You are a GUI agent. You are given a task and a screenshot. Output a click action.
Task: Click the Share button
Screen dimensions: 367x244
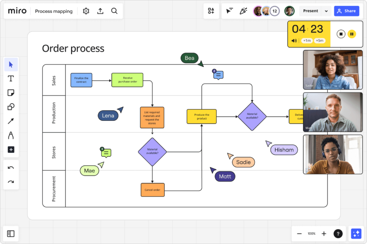click(346, 11)
